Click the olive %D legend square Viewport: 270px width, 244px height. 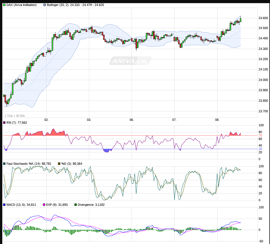pyautogui.click(x=59, y=164)
